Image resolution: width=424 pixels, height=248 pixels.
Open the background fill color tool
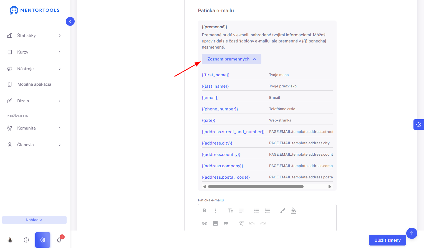pos(294,211)
